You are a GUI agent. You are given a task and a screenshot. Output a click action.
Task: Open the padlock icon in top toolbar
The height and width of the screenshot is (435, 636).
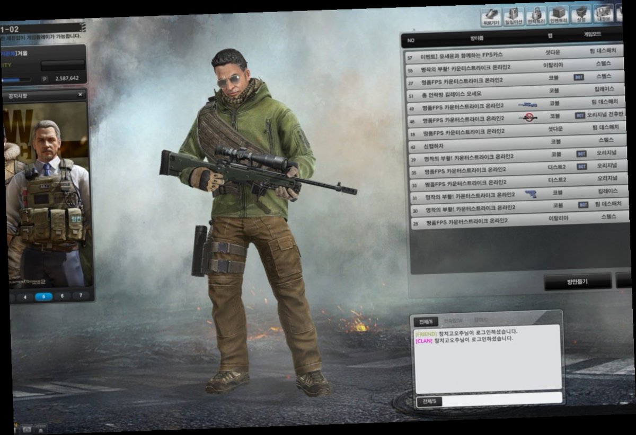coord(536,17)
